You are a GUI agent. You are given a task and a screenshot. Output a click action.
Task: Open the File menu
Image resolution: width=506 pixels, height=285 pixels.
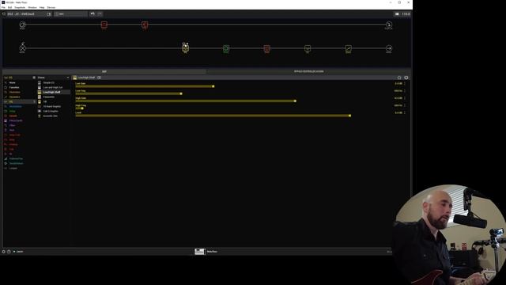pyautogui.click(x=3, y=7)
